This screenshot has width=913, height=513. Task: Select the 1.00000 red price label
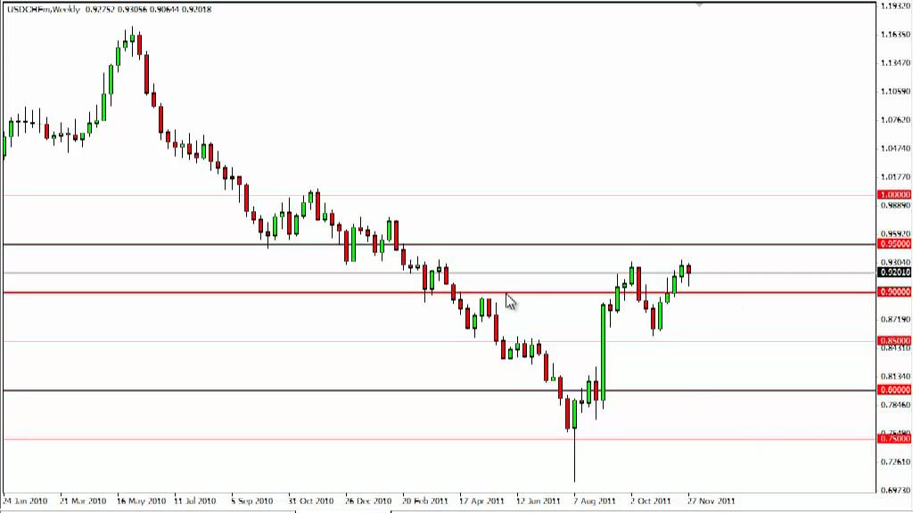894,194
